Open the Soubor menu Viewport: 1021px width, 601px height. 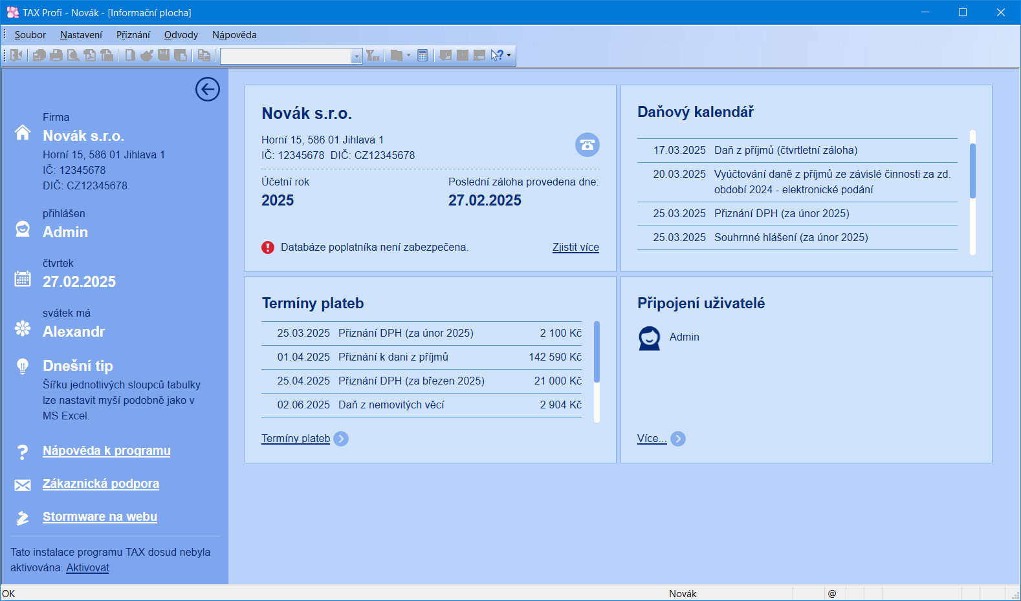click(30, 35)
